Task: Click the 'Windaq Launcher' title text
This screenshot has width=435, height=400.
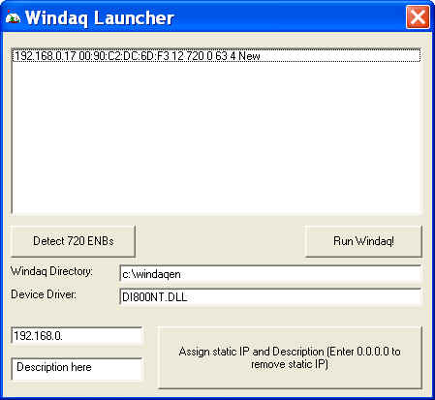Action: click(100, 17)
